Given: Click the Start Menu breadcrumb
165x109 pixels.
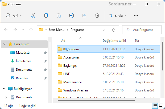Looking at the screenshot, I should click(x=57, y=30).
